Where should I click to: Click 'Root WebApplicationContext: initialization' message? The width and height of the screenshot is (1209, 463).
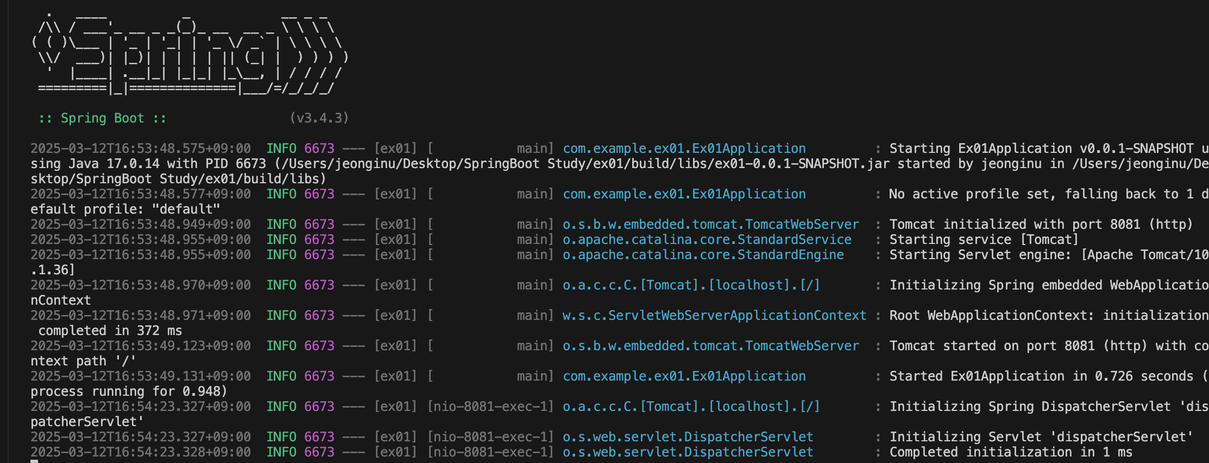point(1049,316)
